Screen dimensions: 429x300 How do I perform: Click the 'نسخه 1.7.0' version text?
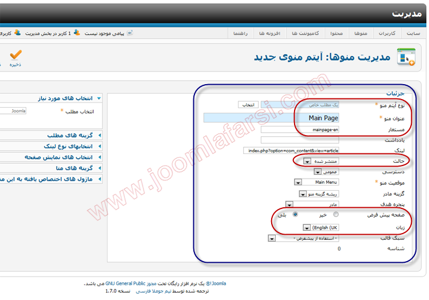[118, 291]
